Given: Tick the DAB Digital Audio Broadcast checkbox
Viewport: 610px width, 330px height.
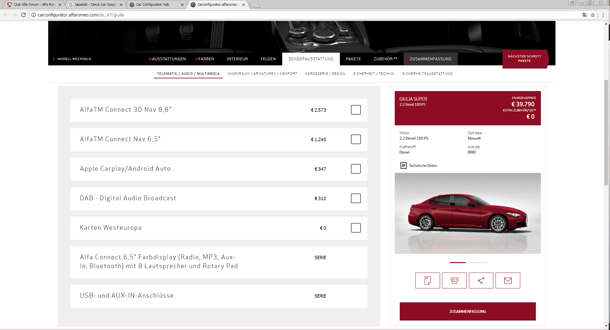Looking at the screenshot, I should [356, 198].
